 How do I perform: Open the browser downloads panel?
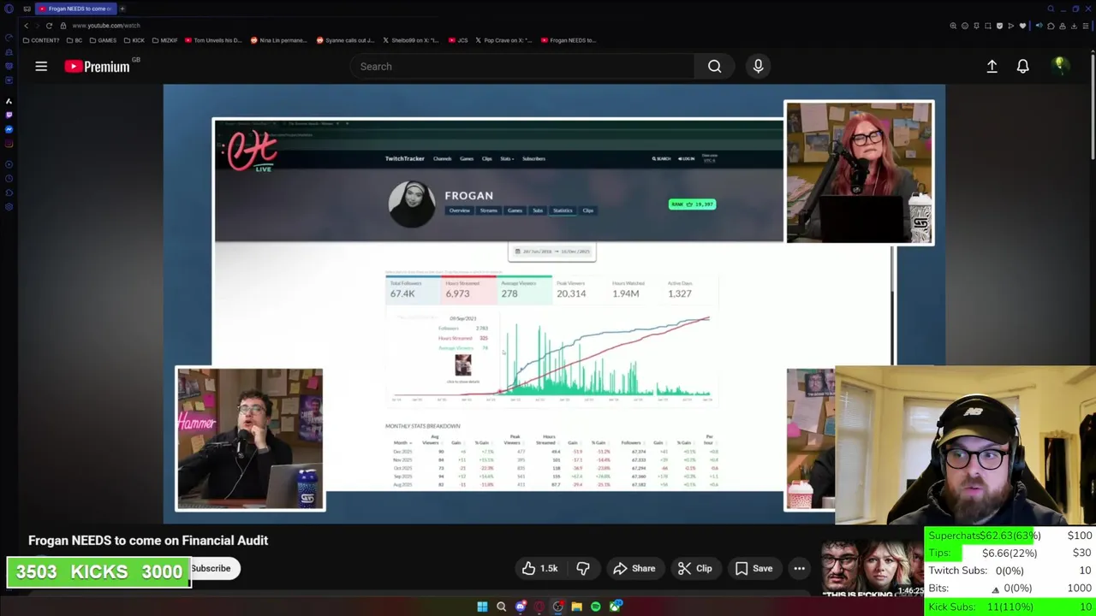pos(1074,26)
